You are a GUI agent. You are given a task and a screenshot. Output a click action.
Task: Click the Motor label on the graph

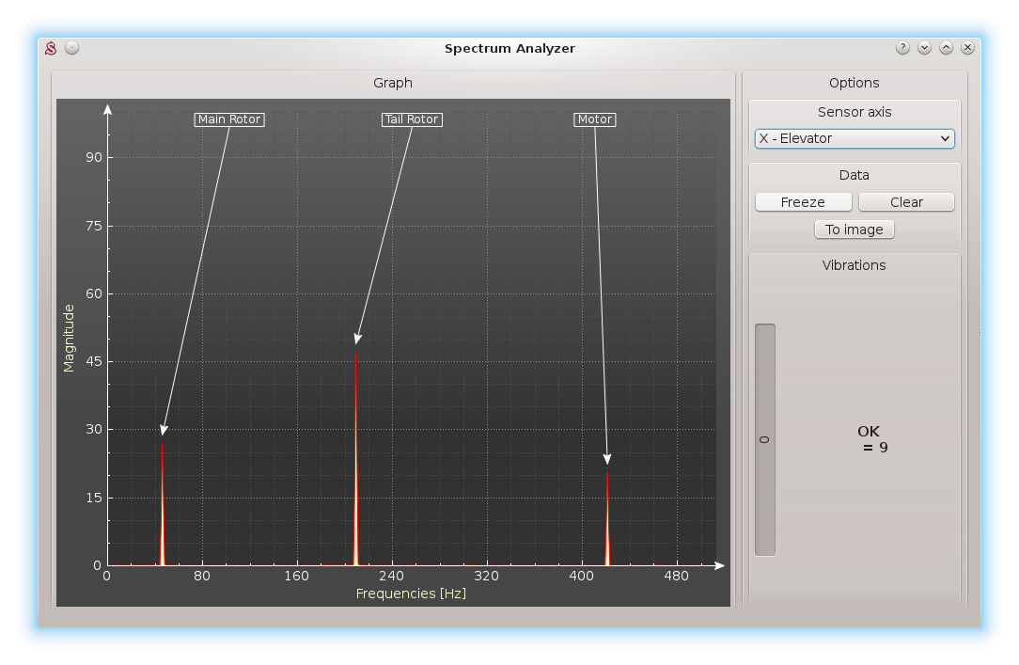click(594, 119)
